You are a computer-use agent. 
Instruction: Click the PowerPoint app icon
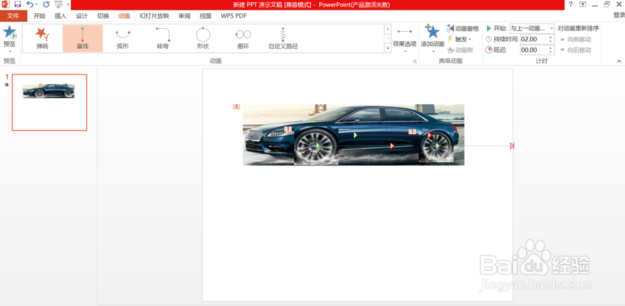tap(6, 4)
